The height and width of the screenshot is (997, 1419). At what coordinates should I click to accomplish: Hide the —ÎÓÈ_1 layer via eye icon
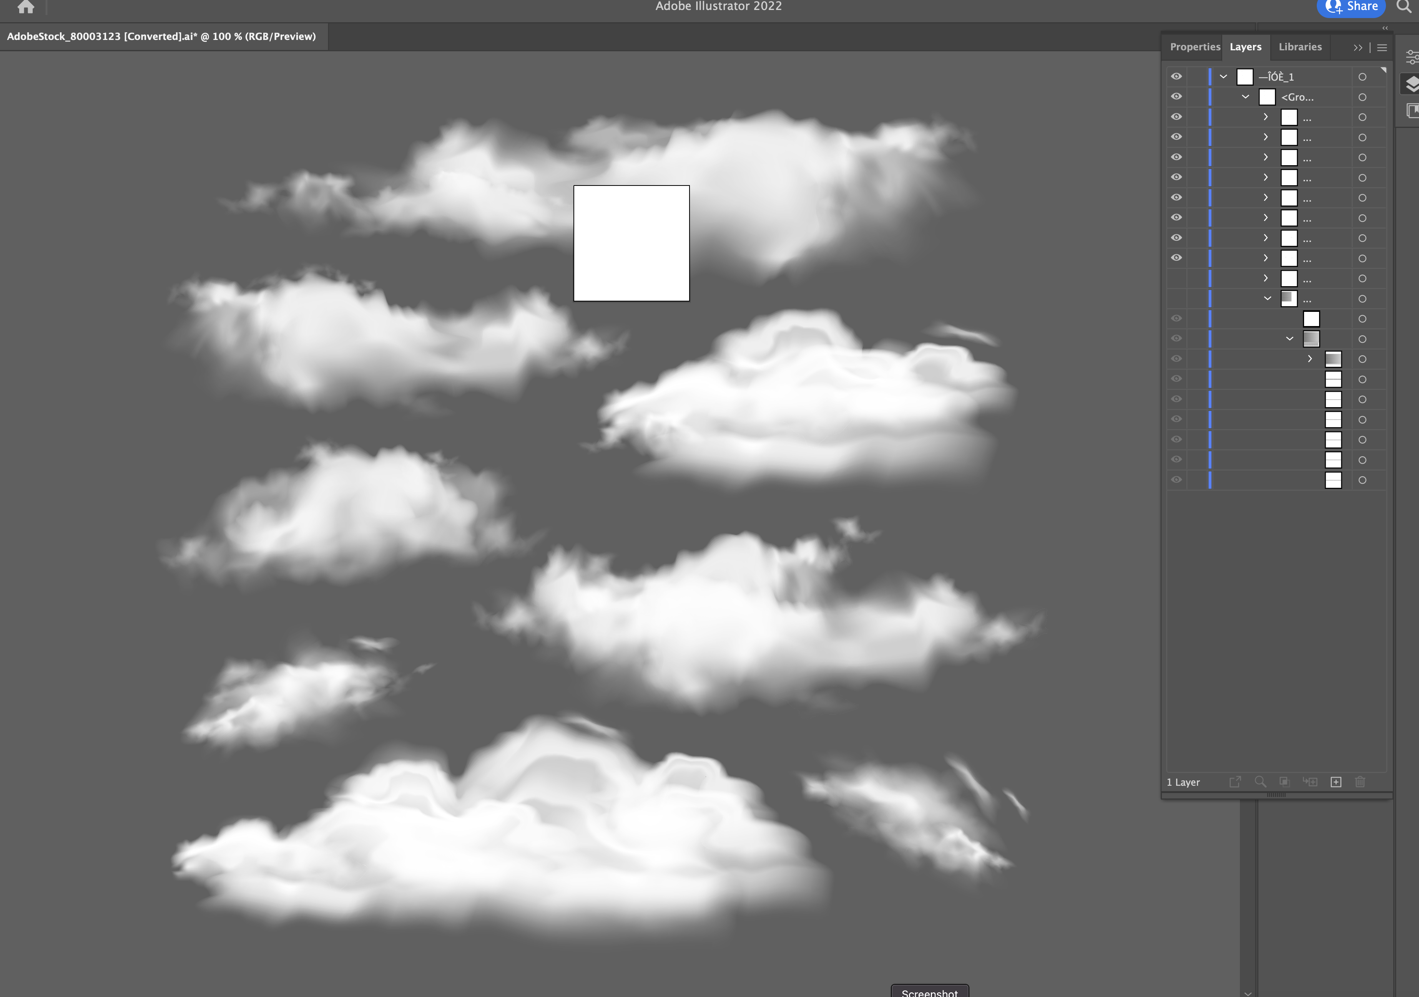click(1176, 76)
